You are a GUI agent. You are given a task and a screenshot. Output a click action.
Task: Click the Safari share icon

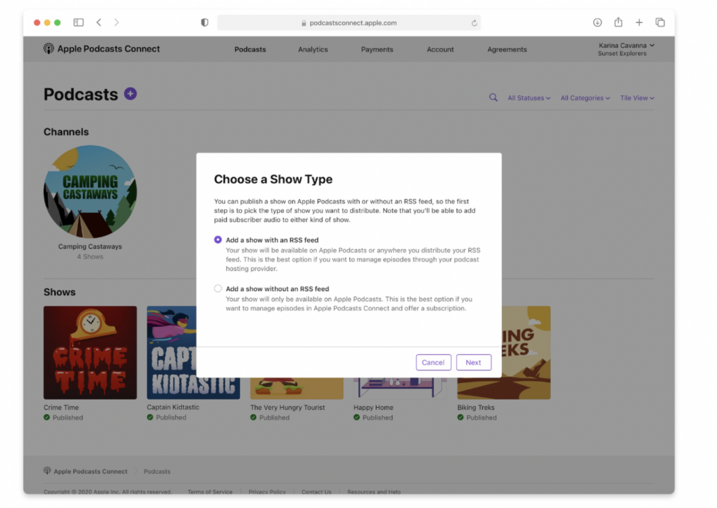pos(618,22)
